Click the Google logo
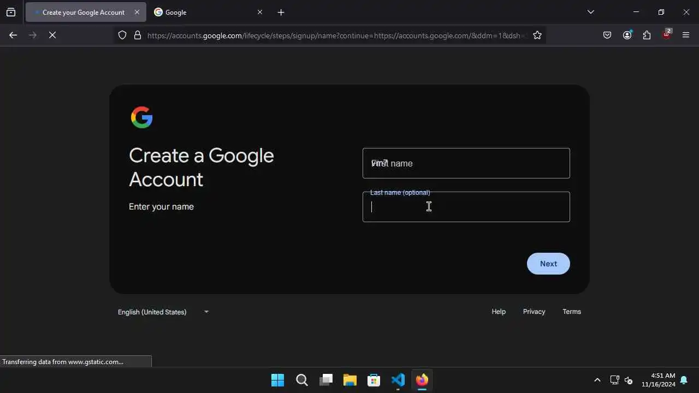This screenshot has width=699, height=393. point(141,117)
